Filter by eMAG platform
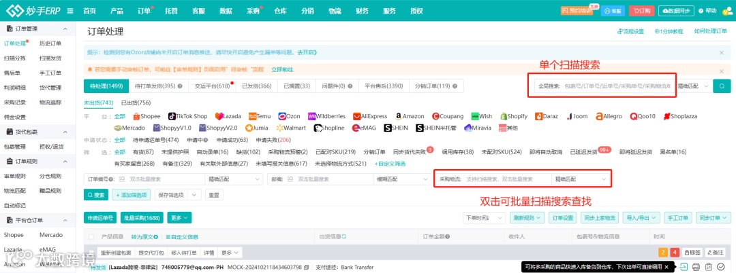736x273 pixels. pyautogui.click(x=365, y=128)
